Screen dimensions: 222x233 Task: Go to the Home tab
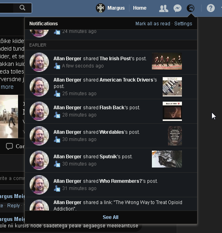(x=139, y=8)
